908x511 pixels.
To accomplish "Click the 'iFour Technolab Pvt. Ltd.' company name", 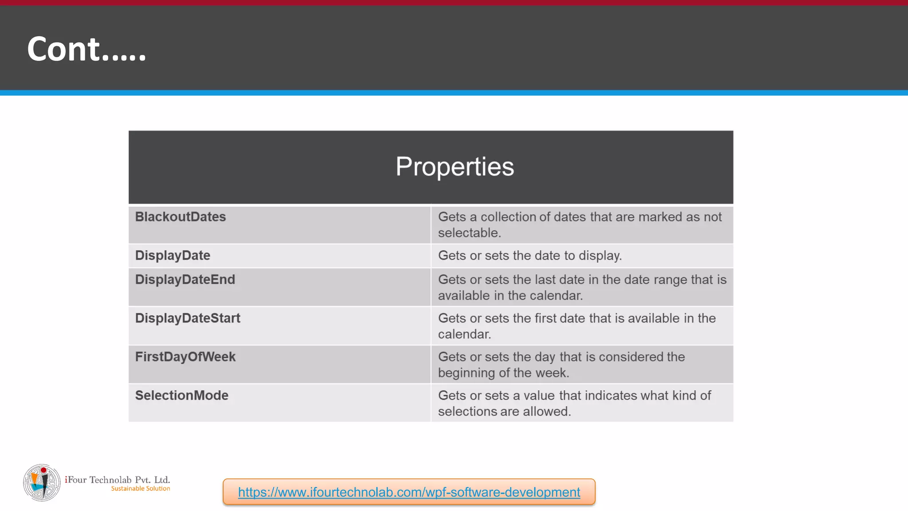I will pos(117,480).
